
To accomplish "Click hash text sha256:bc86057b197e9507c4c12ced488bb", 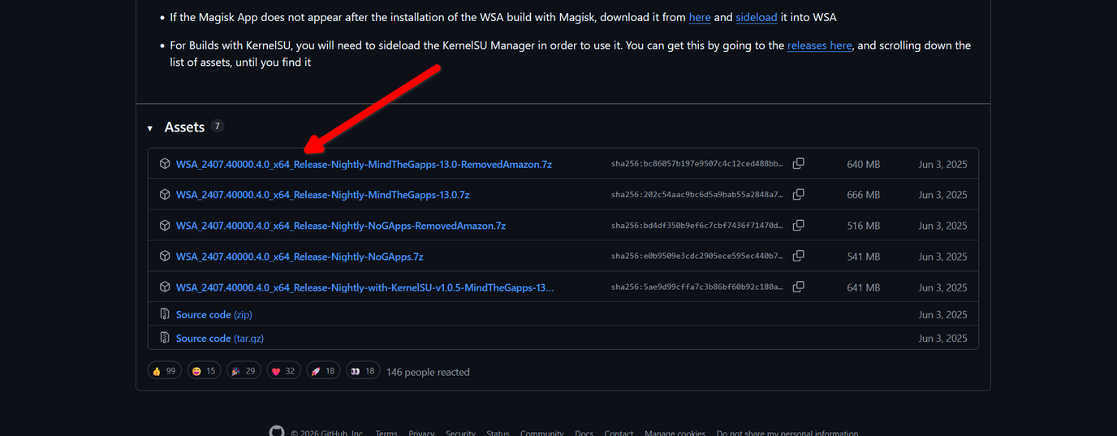I will click(697, 164).
